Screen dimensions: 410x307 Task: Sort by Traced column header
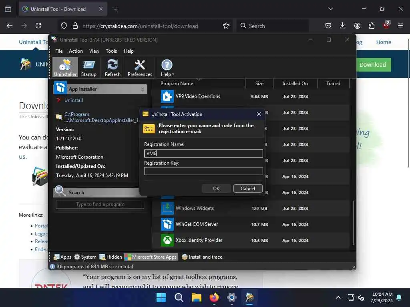pyautogui.click(x=333, y=84)
